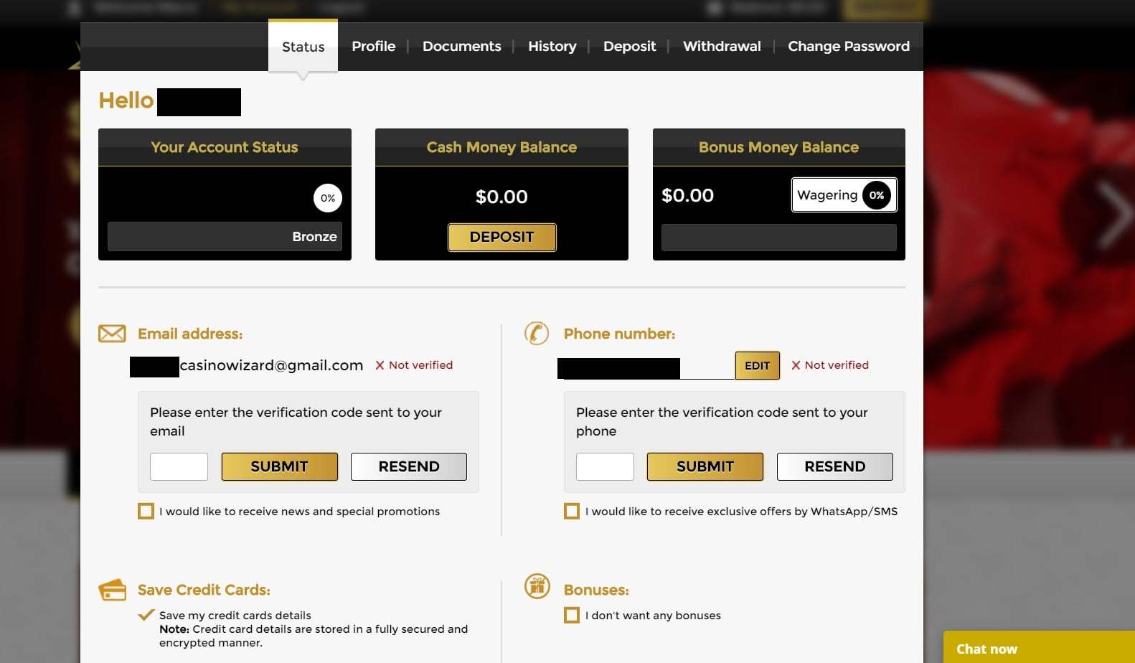Open the Chat now widget
The image size is (1135, 663).
tap(1039, 647)
